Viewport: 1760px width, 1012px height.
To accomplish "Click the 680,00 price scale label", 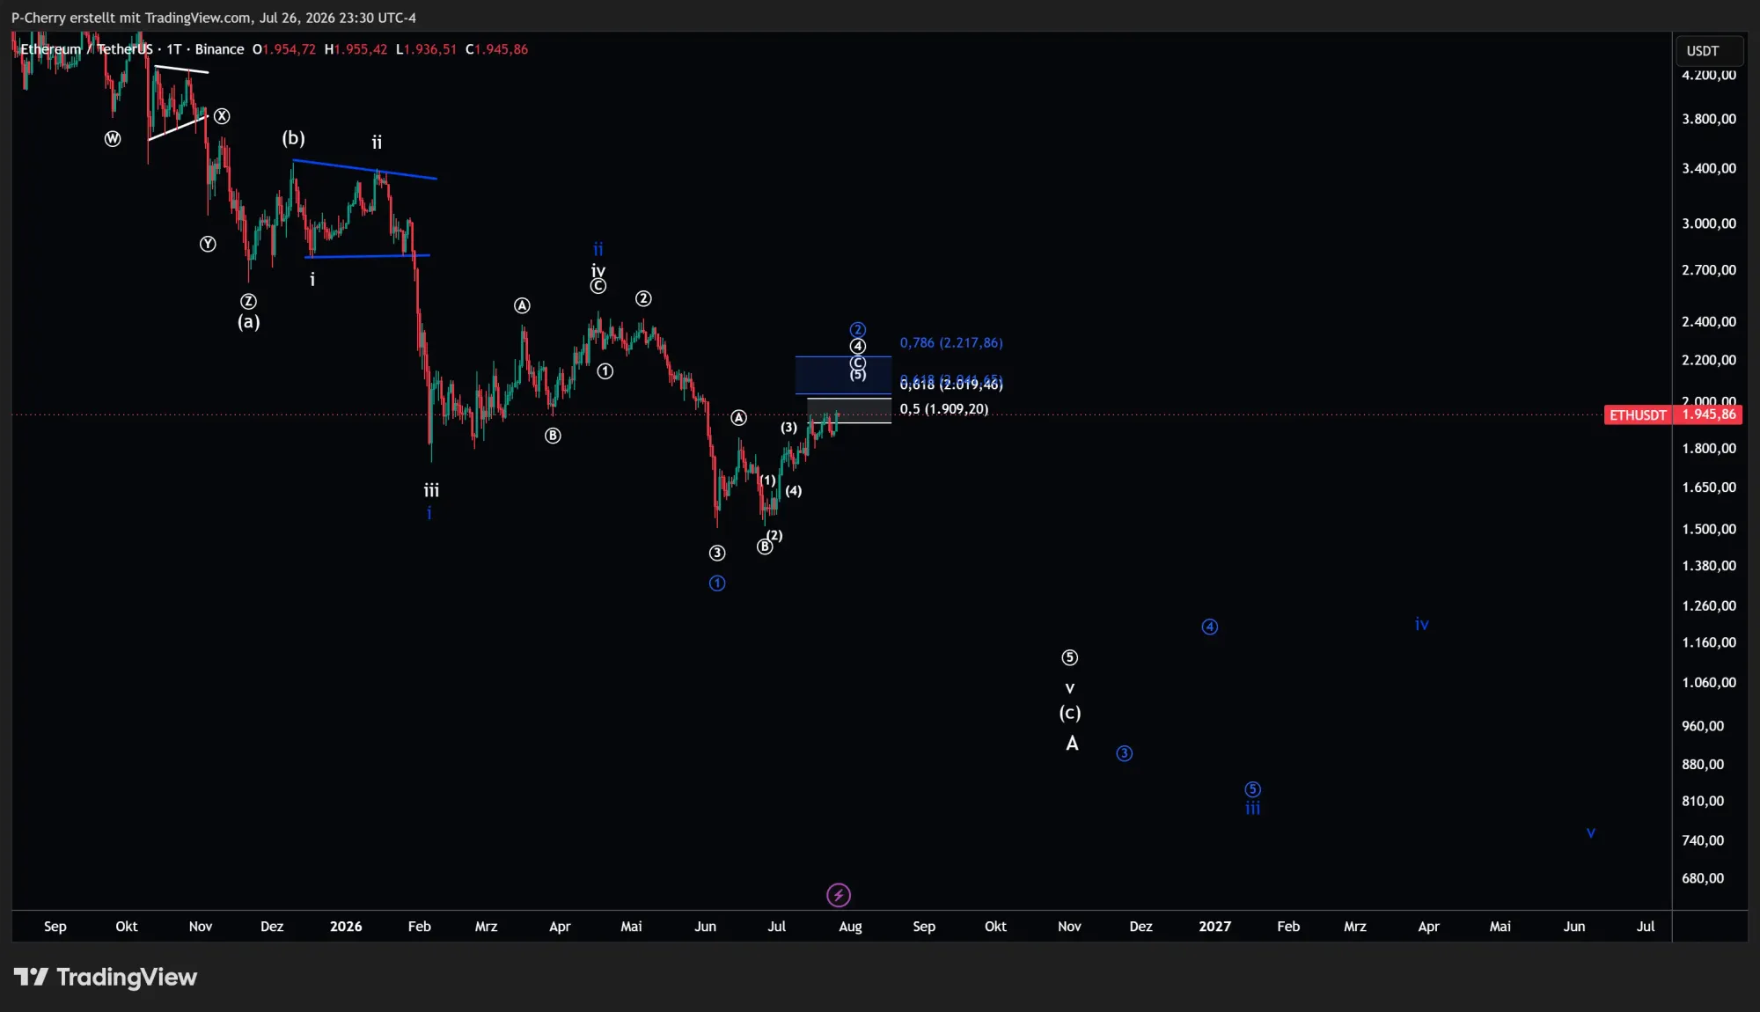I will [x=1703, y=878].
